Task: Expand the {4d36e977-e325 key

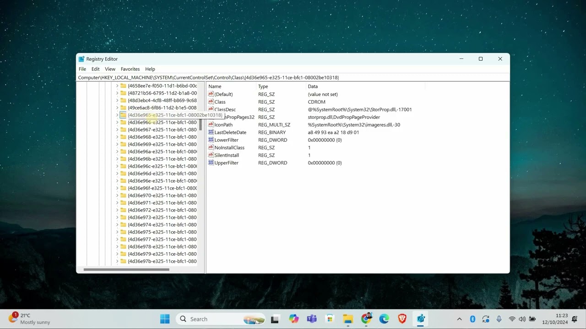Action: pos(117,239)
